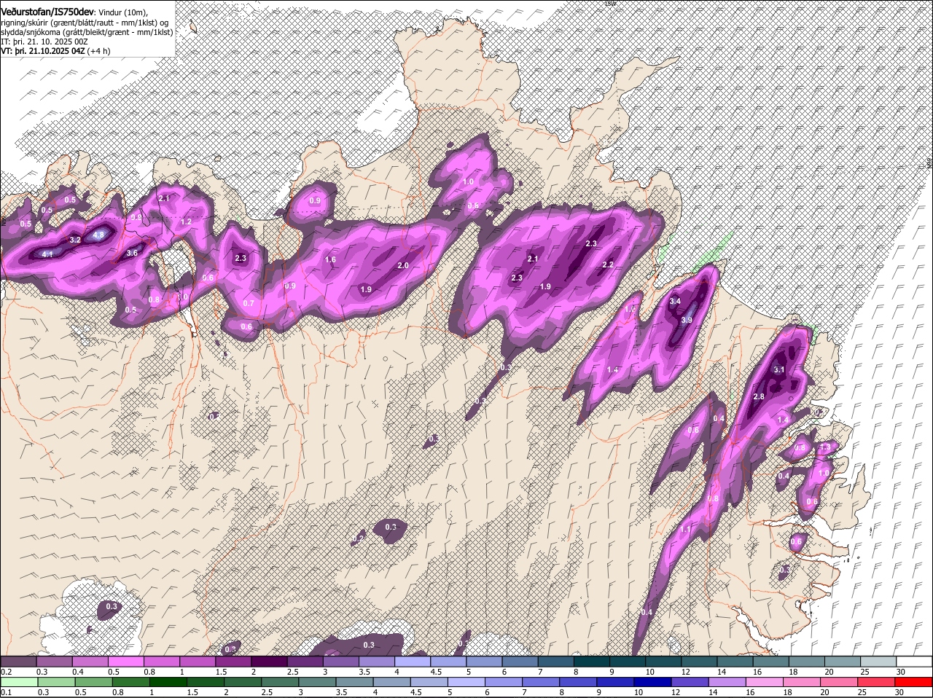This screenshot has width=933, height=698.
Task: Select the snow legend swatch between 0.5 and 0.8
Action: (125, 662)
